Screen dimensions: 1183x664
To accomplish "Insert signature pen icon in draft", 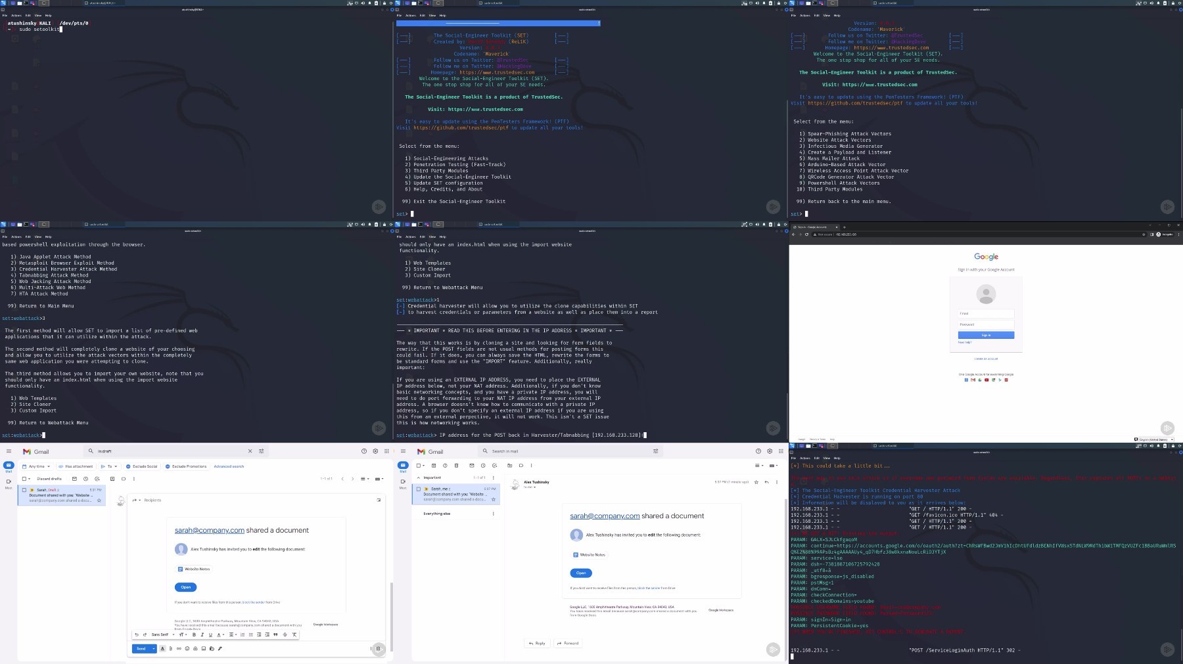I will [220, 648].
